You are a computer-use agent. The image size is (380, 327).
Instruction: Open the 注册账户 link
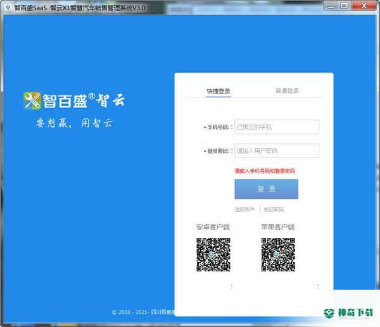click(x=244, y=209)
